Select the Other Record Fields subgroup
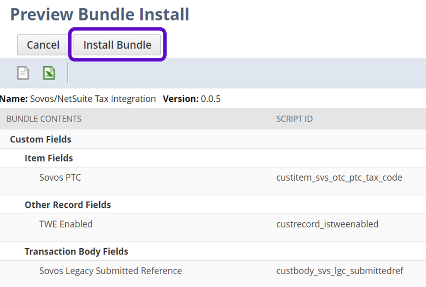This screenshot has height=287, width=426. [x=68, y=205]
